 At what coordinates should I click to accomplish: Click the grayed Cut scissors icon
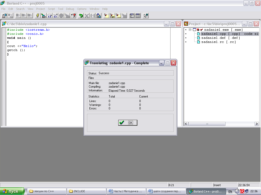click(x=87, y=15)
